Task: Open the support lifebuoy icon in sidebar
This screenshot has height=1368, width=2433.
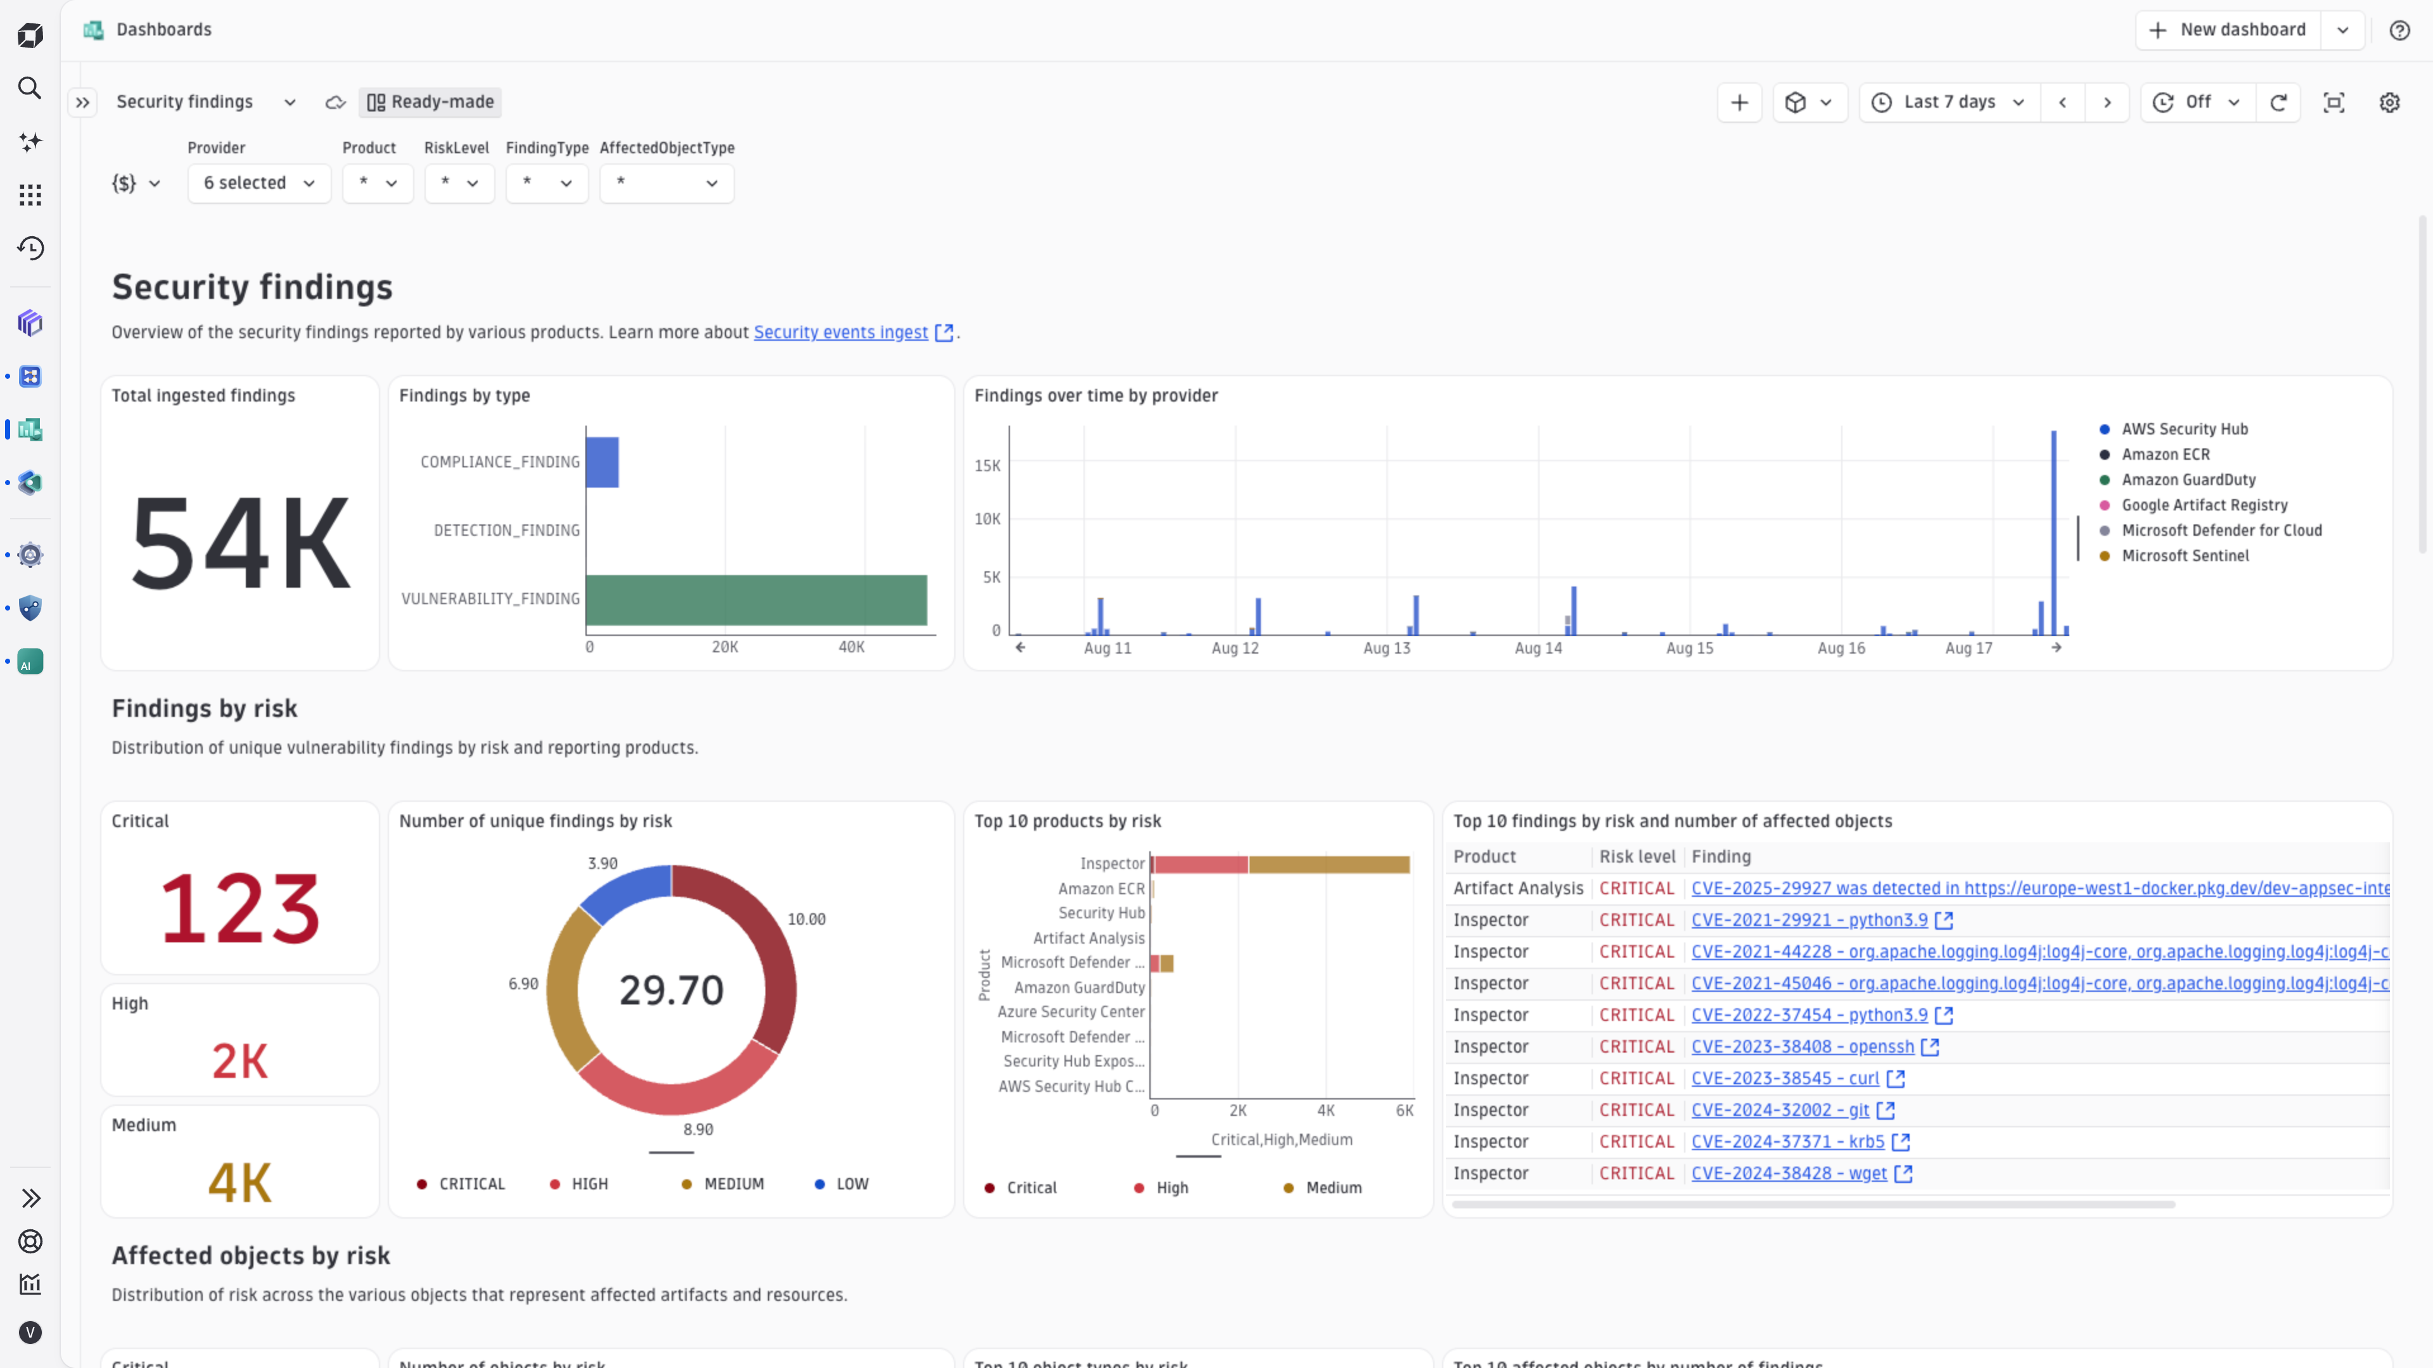Action: [x=30, y=1241]
